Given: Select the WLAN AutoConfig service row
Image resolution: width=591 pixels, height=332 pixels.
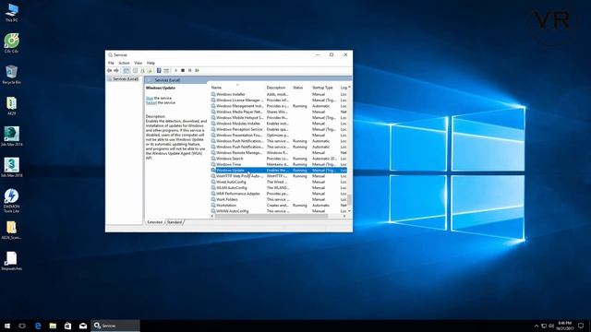Looking at the screenshot, I should coord(279,188).
